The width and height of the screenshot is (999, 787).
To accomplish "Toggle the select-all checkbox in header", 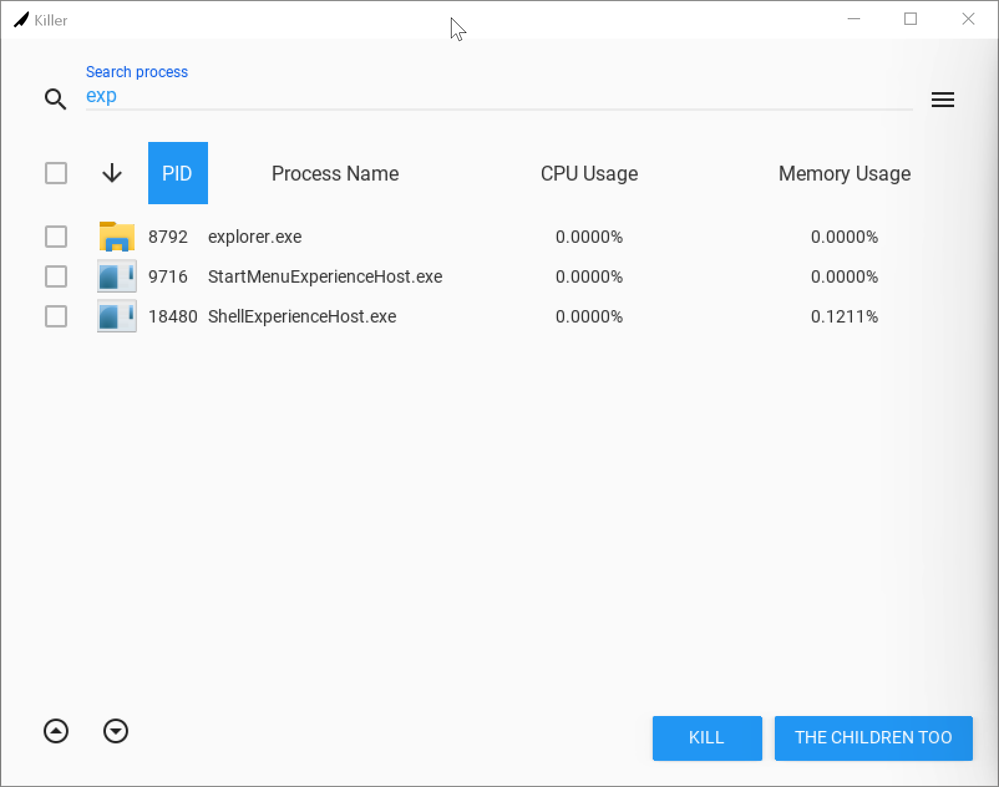I will click(56, 173).
